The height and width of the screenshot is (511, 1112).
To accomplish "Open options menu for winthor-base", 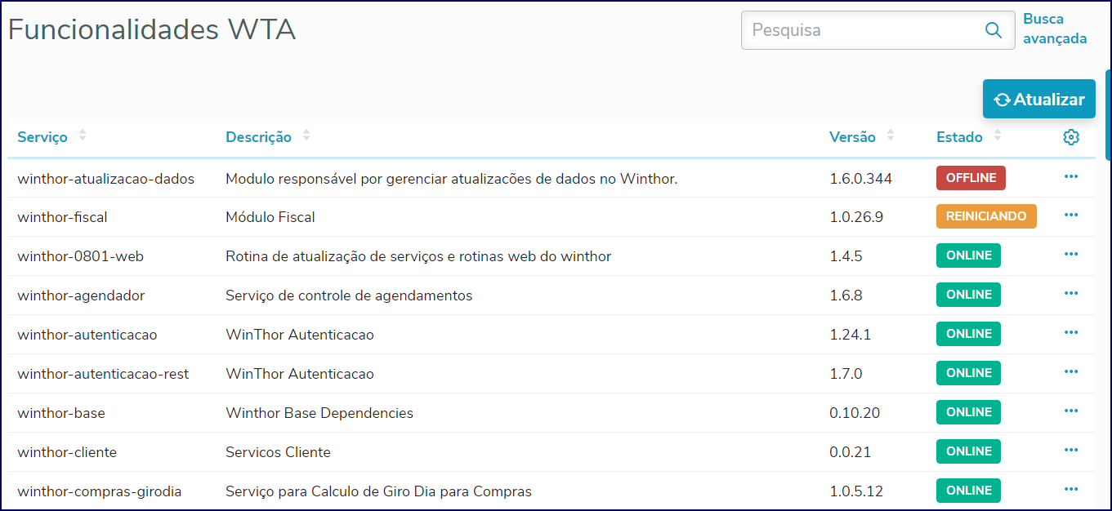I will (1071, 411).
